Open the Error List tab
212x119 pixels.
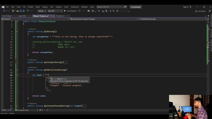[x=4, y=113]
